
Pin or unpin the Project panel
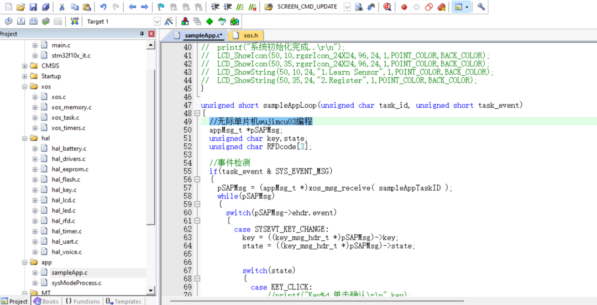click(x=142, y=34)
